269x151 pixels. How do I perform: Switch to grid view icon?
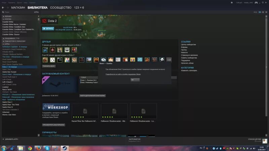pos(266,12)
